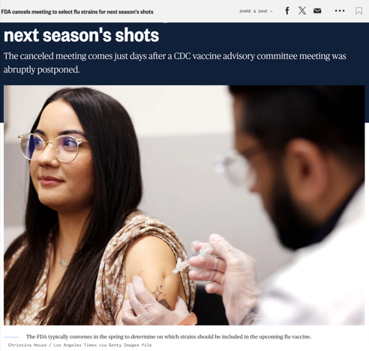
Task: Click the Christina House photo credit
Action: coord(79,345)
